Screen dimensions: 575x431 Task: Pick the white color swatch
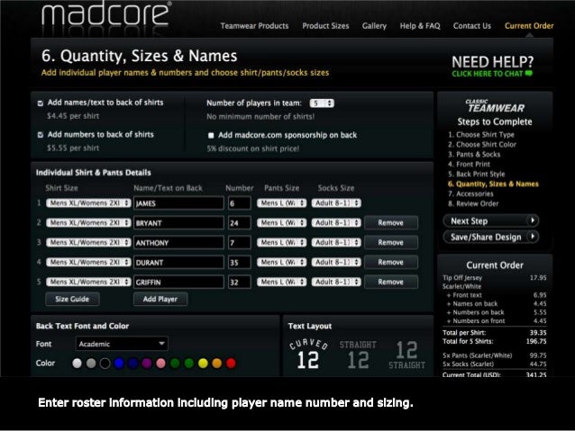coord(77,364)
